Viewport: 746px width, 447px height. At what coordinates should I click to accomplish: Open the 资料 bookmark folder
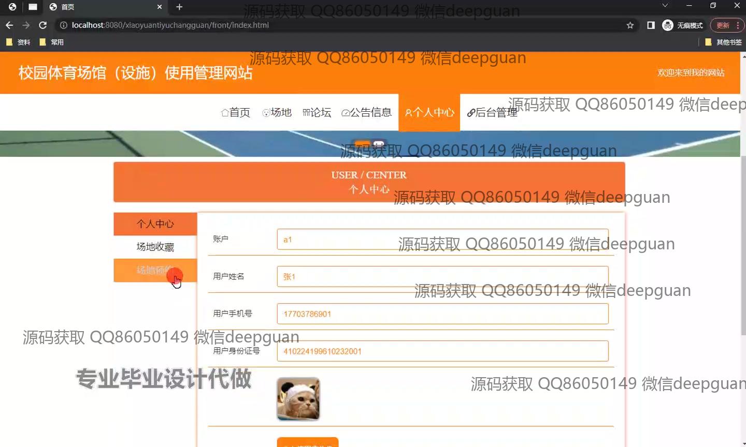18,42
